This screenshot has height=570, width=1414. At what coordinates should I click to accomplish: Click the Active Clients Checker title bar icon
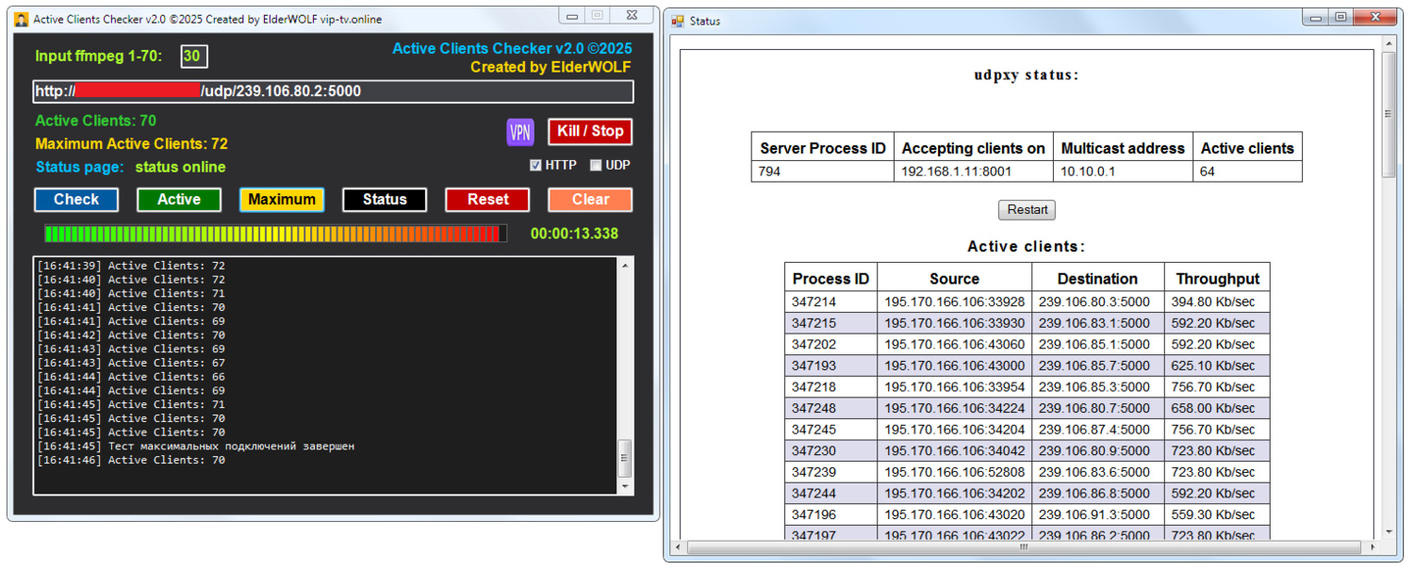(x=22, y=19)
